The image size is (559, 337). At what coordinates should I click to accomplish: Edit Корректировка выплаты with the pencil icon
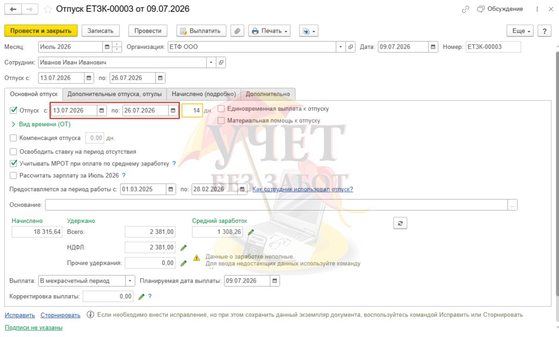[141, 297]
